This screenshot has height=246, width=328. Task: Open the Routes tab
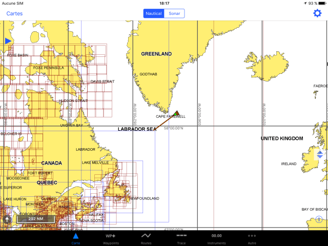coord(146,238)
